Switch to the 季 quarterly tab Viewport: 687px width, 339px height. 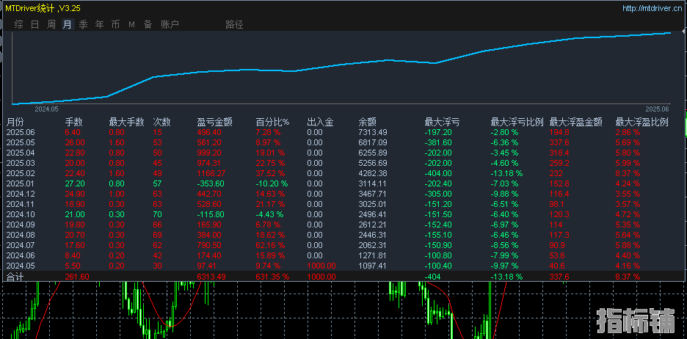(x=83, y=24)
